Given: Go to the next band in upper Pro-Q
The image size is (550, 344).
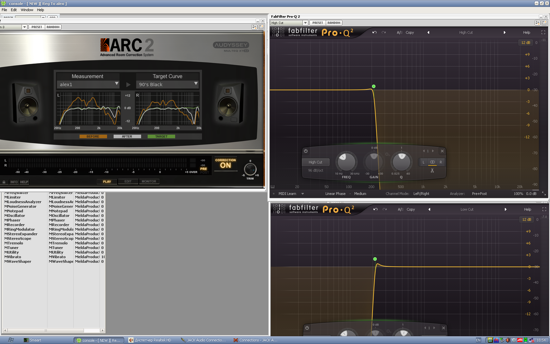Looking at the screenshot, I should click(x=433, y=151).
